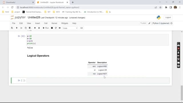This screenshot has width=183, height=103.
Task: Click the Logout button
Action: click(x=168, y=17)
